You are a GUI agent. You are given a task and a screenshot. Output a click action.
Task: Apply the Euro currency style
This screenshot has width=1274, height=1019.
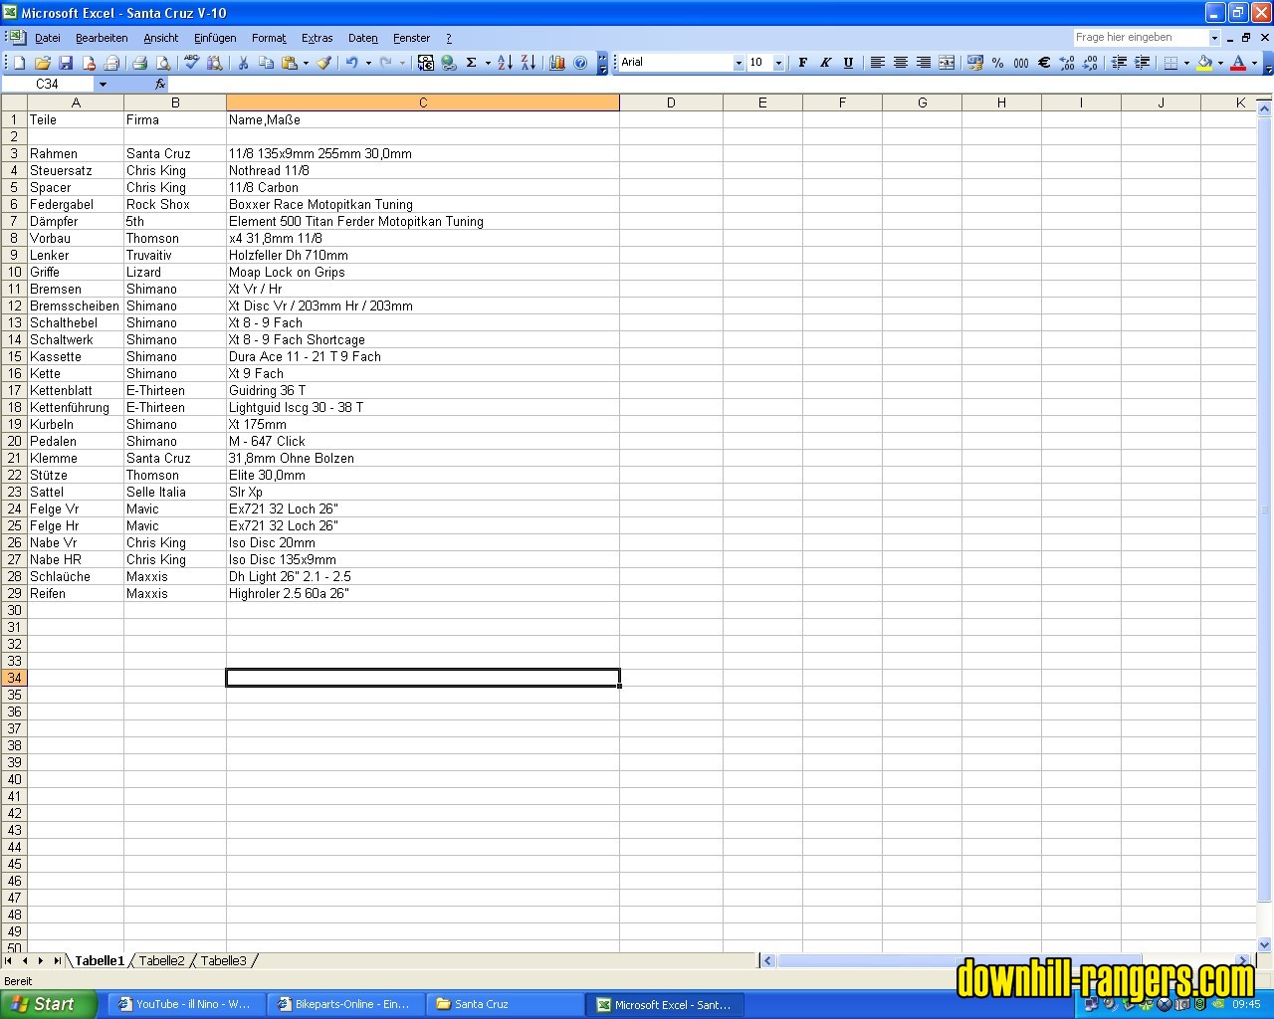click(1044, 63)
